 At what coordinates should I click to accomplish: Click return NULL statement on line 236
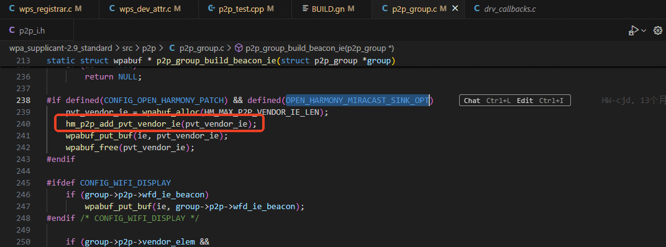click(x=112, y=77)
